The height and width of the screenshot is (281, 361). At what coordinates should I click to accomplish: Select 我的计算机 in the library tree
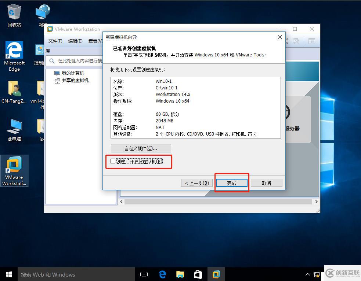[x=73, y=73]
